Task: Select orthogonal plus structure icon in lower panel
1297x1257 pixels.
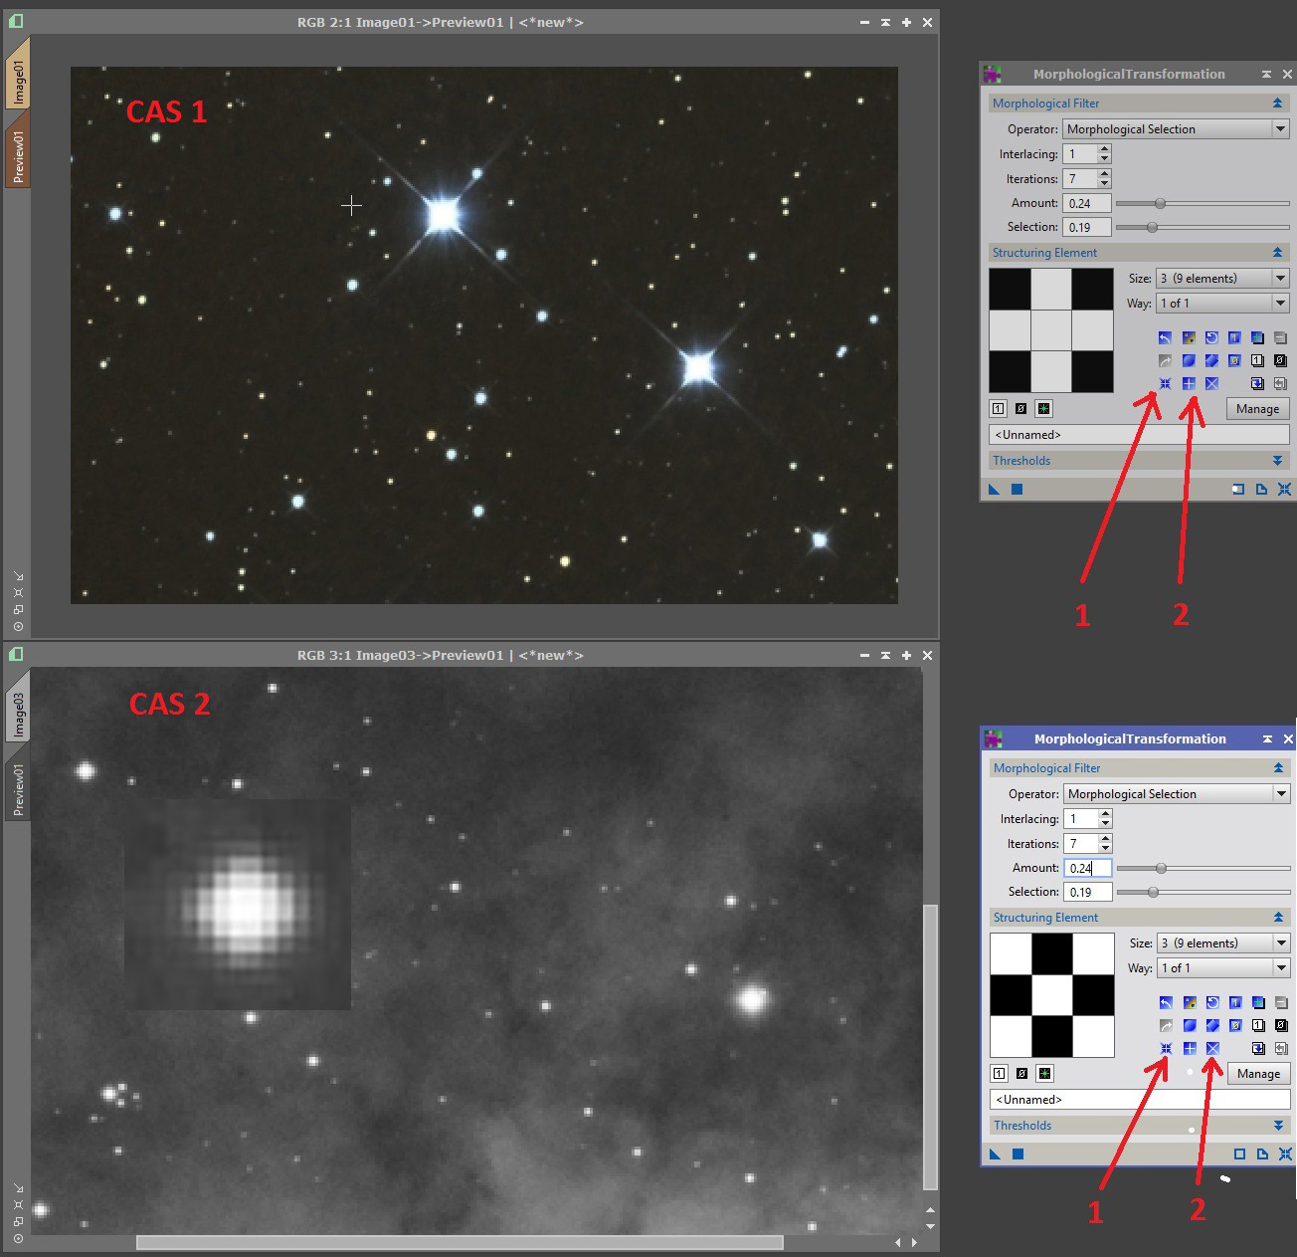Action: point(1190,1048)
